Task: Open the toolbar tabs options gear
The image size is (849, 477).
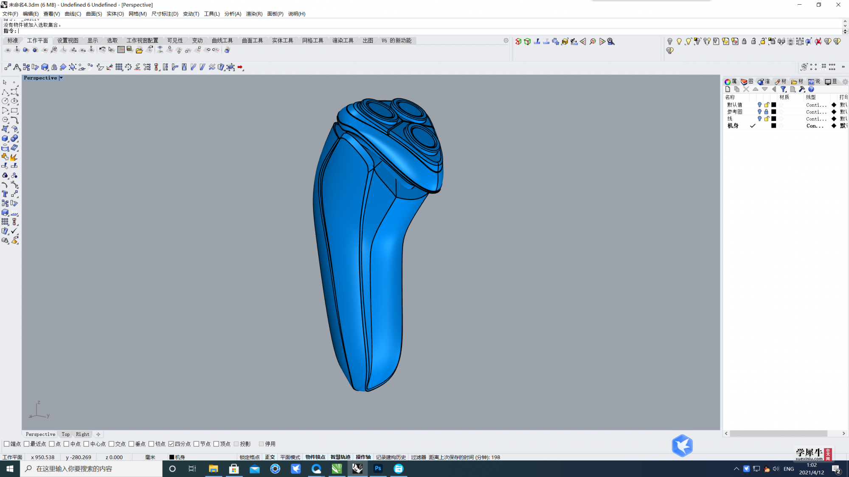Action: click(506, 41)
